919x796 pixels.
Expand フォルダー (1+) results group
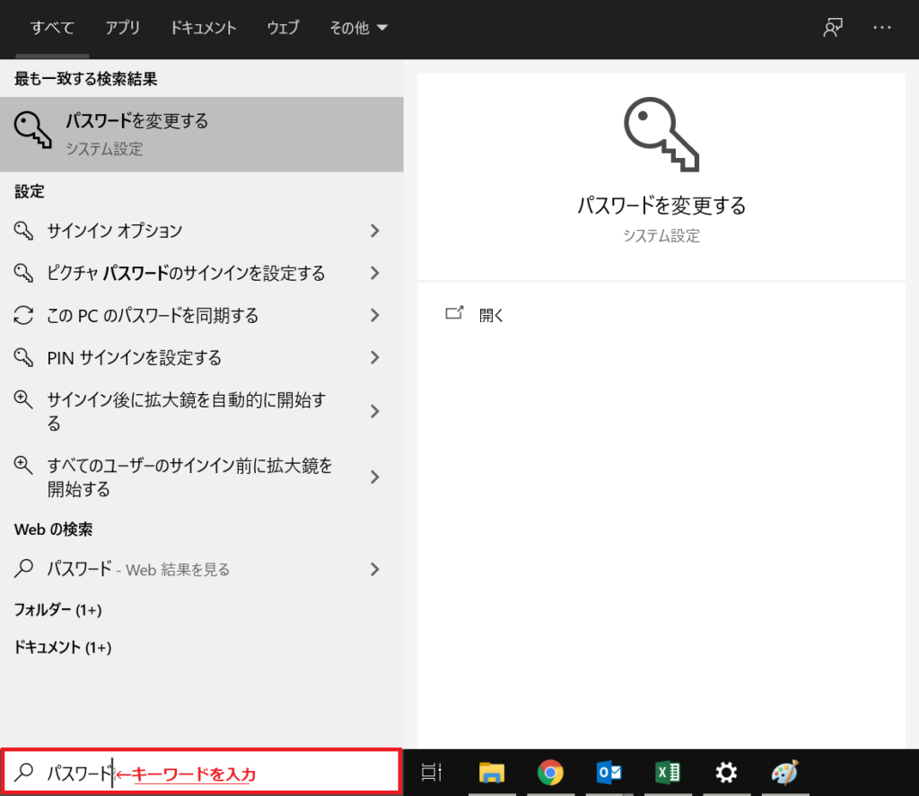coord(57,609)
